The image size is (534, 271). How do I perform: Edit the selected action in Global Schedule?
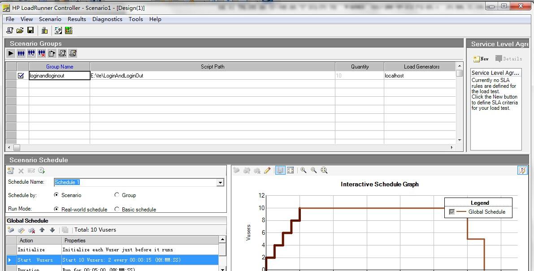21,230
